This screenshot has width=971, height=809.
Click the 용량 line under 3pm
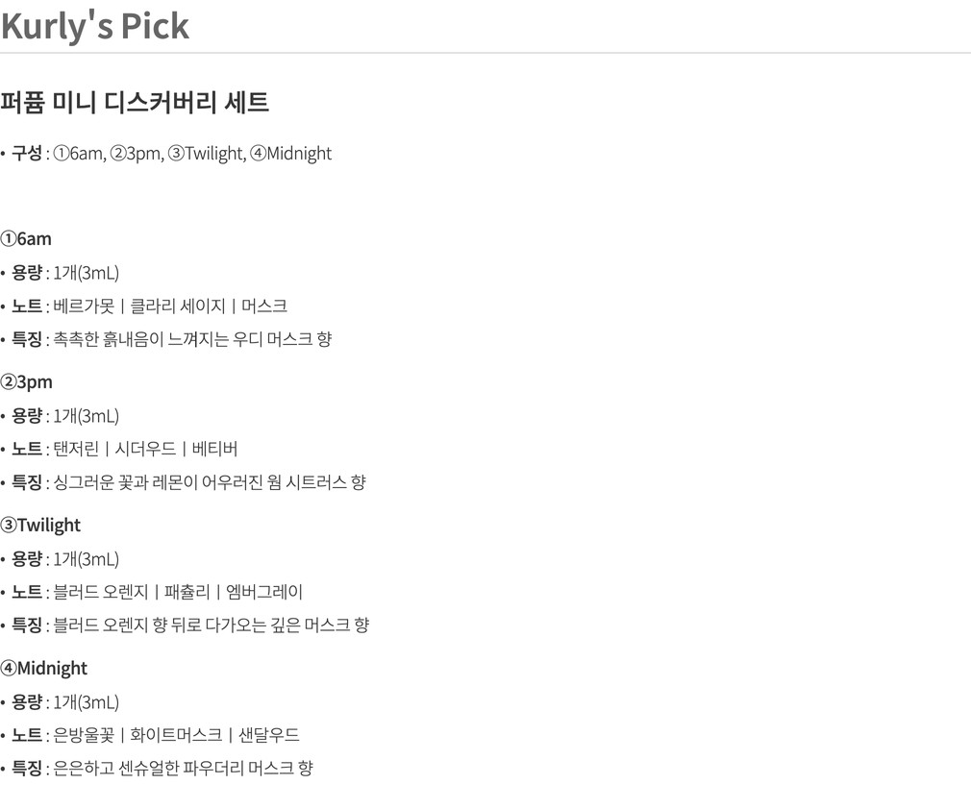pyautogui.click(x=65, y=416)
